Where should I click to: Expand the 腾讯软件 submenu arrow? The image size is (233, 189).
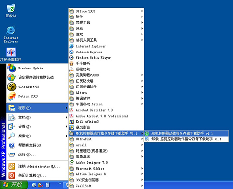(x=142, y=98)
